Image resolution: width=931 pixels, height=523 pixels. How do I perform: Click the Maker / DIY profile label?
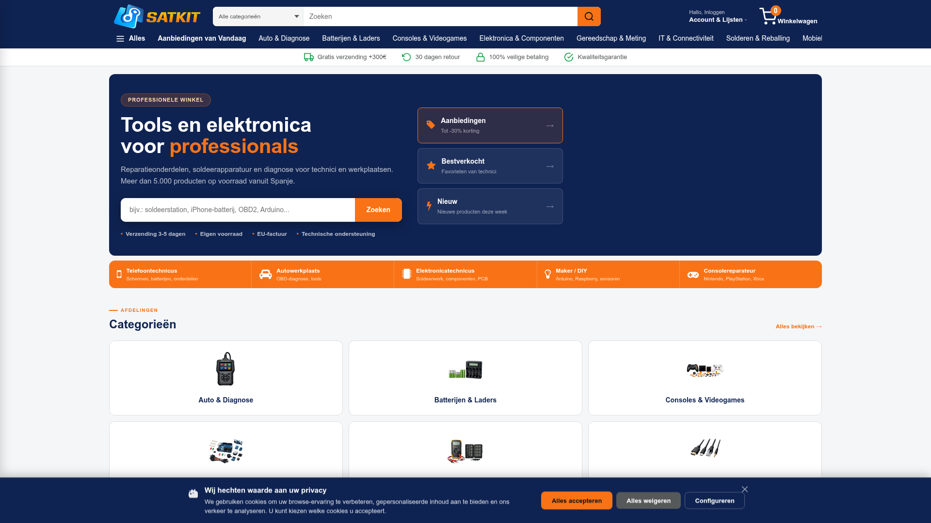(x=571, y=271)
